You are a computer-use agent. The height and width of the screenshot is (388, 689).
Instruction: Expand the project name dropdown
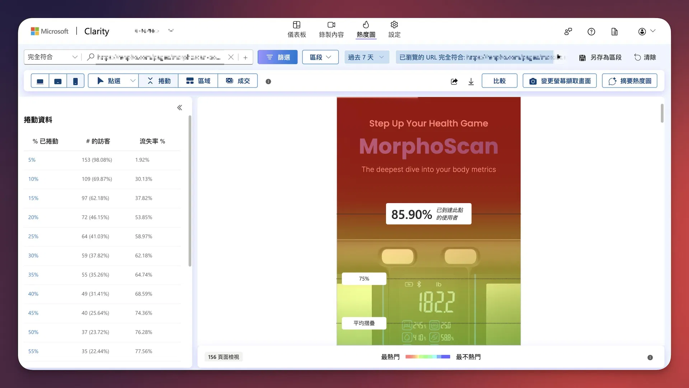click(171, 31)
